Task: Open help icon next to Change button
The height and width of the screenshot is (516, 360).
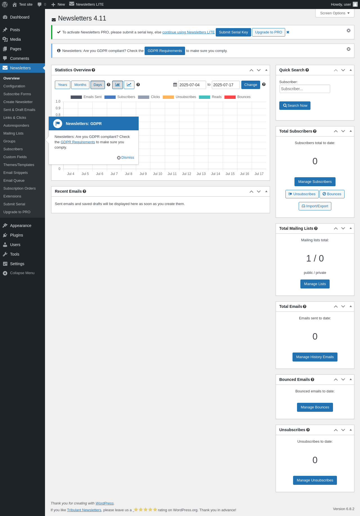Action: tap(264, 84)
